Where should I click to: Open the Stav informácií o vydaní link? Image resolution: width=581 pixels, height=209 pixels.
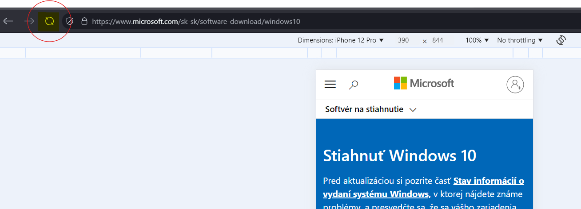(x=423, y=187)
